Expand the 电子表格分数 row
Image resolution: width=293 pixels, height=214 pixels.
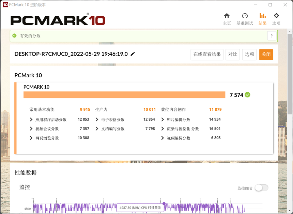pyautogui.click(x=97, y=119)
